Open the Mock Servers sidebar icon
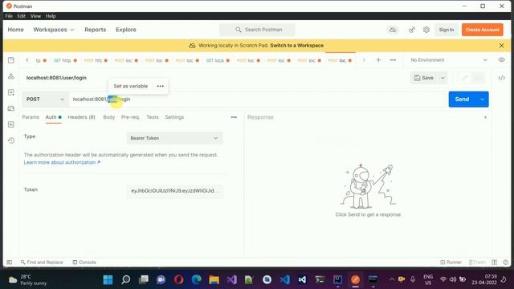This screenshot has width=514, height=289. (10, 108)
